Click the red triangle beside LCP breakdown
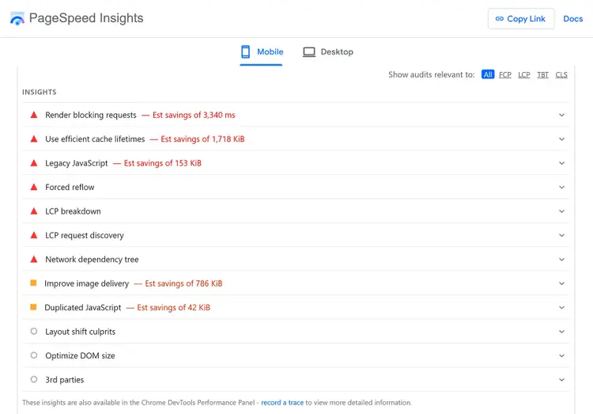 pos(34,211)
